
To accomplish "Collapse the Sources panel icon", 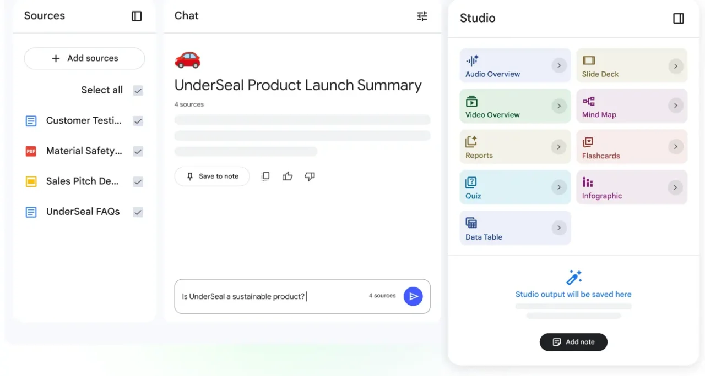I will click(x=137, y=16).
